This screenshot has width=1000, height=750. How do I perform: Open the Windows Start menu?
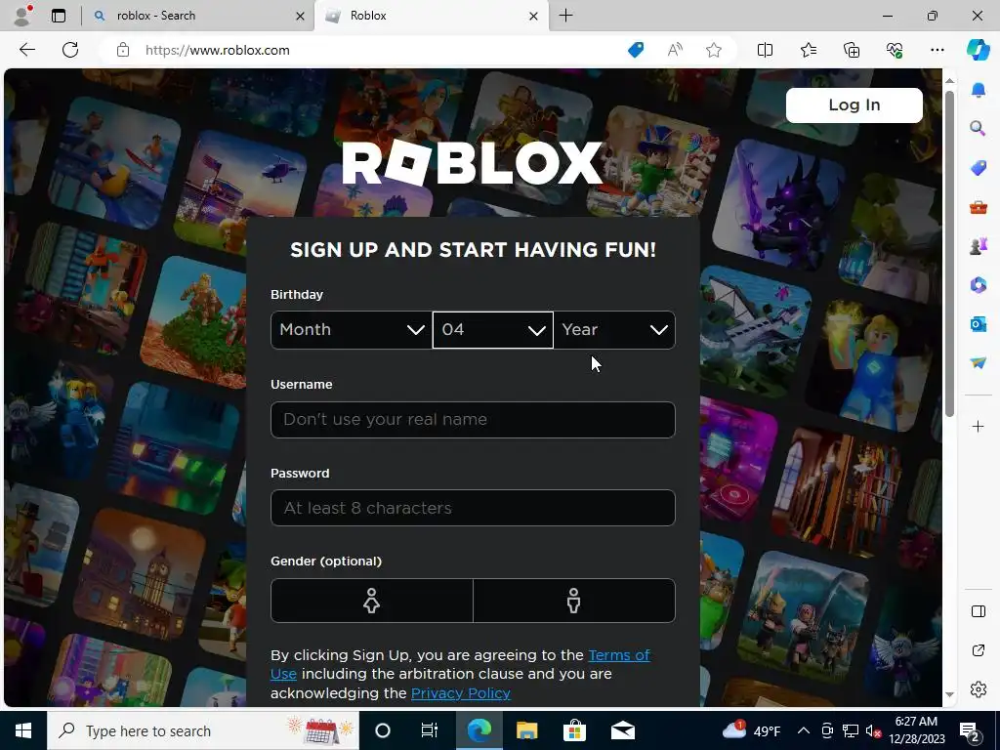click(23, 730)
